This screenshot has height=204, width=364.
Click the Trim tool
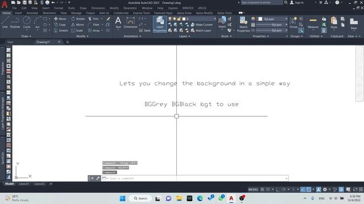point(93,19)
